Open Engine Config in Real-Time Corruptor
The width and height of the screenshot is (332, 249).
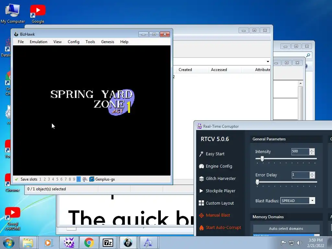[x=216, y=166]
